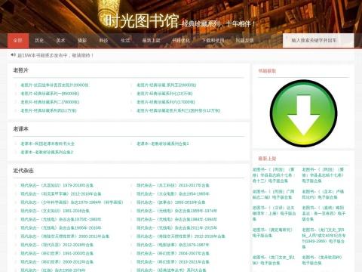Click the 最新上架 sidebar heading

click(267, 159)
